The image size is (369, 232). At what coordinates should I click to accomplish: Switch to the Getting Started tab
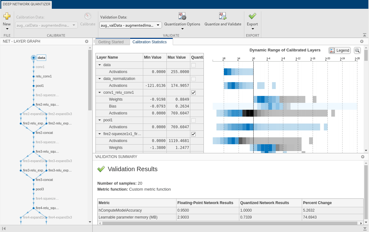click(111, 42)
